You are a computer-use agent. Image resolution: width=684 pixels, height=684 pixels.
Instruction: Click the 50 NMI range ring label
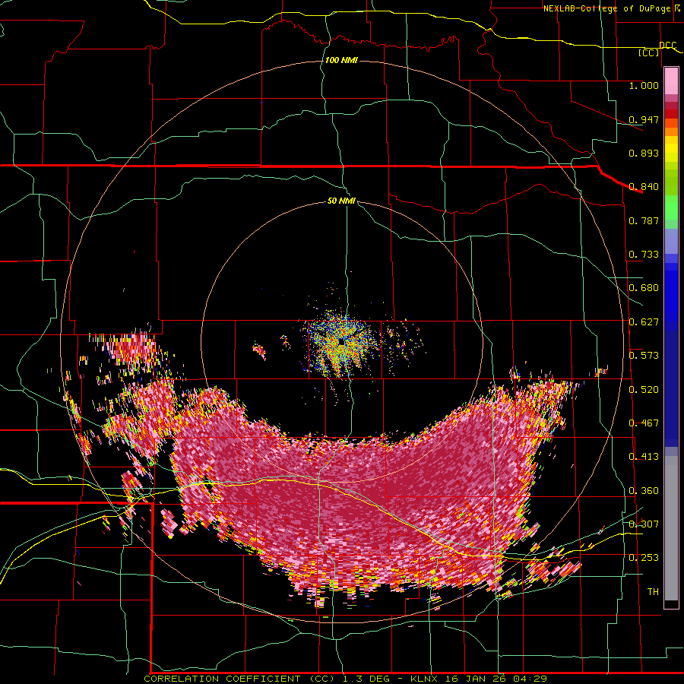(x=341, y=201)
